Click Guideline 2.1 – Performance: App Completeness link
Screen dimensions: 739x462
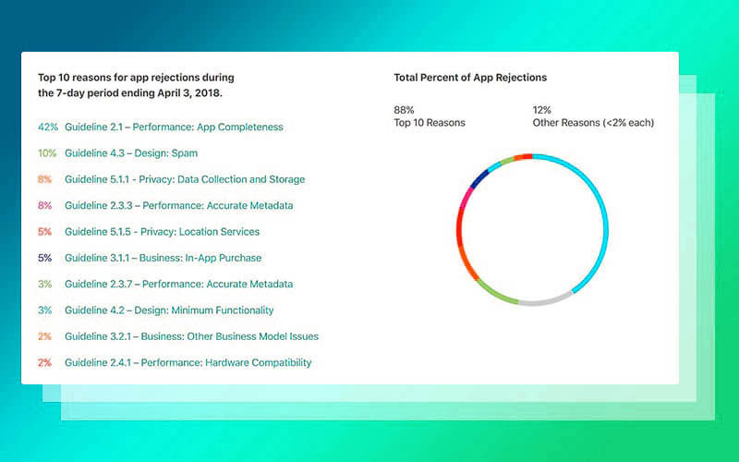174,128
